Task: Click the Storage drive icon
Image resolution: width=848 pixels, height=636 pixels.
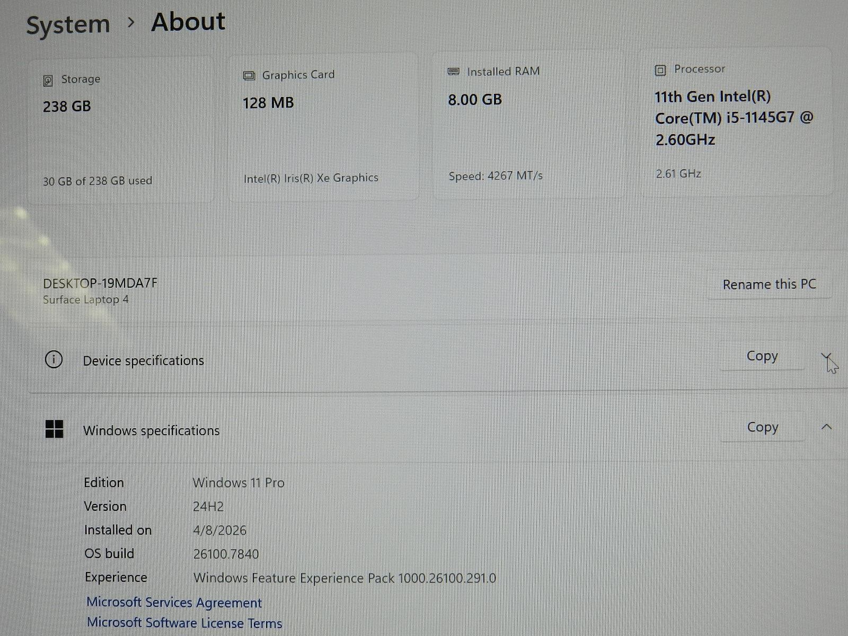Action: pyautogui.click(x=48, y=81)
